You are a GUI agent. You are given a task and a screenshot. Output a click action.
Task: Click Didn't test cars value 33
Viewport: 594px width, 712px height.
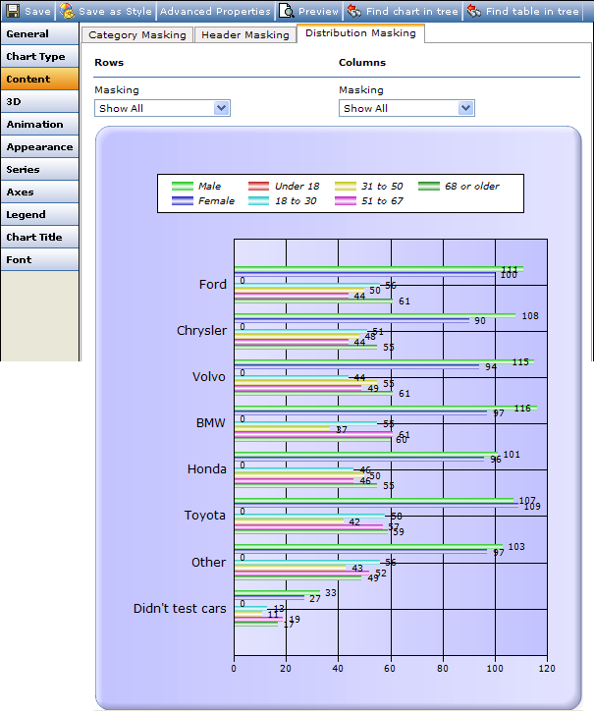(331, 592)
